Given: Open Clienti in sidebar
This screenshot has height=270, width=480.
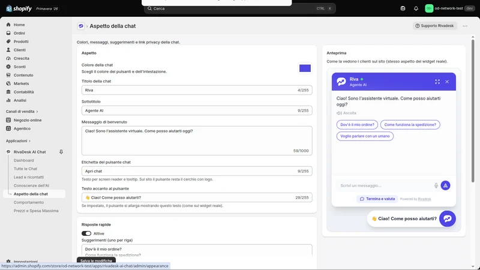Looking at the screenshot, I should pyautogui.click(x=20, y=50).
